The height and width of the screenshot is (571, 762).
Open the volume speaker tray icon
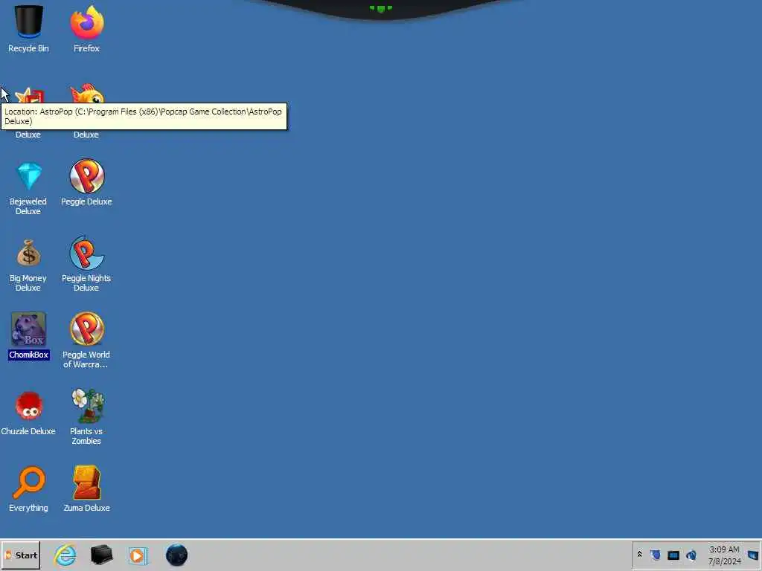(691, 555)
